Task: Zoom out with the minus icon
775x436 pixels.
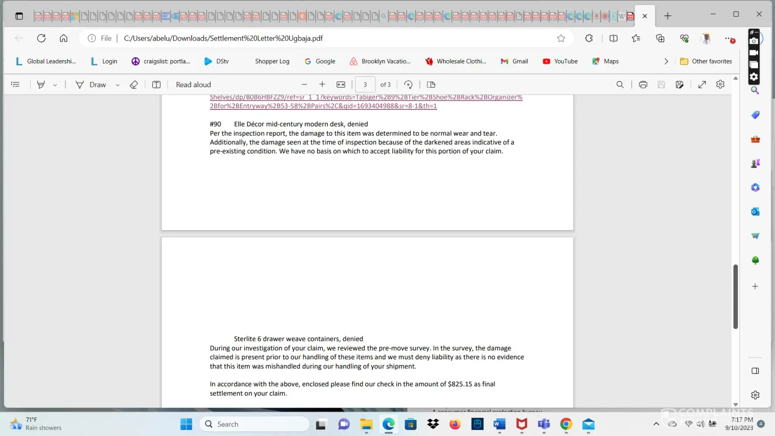Action: click(304, 85)
